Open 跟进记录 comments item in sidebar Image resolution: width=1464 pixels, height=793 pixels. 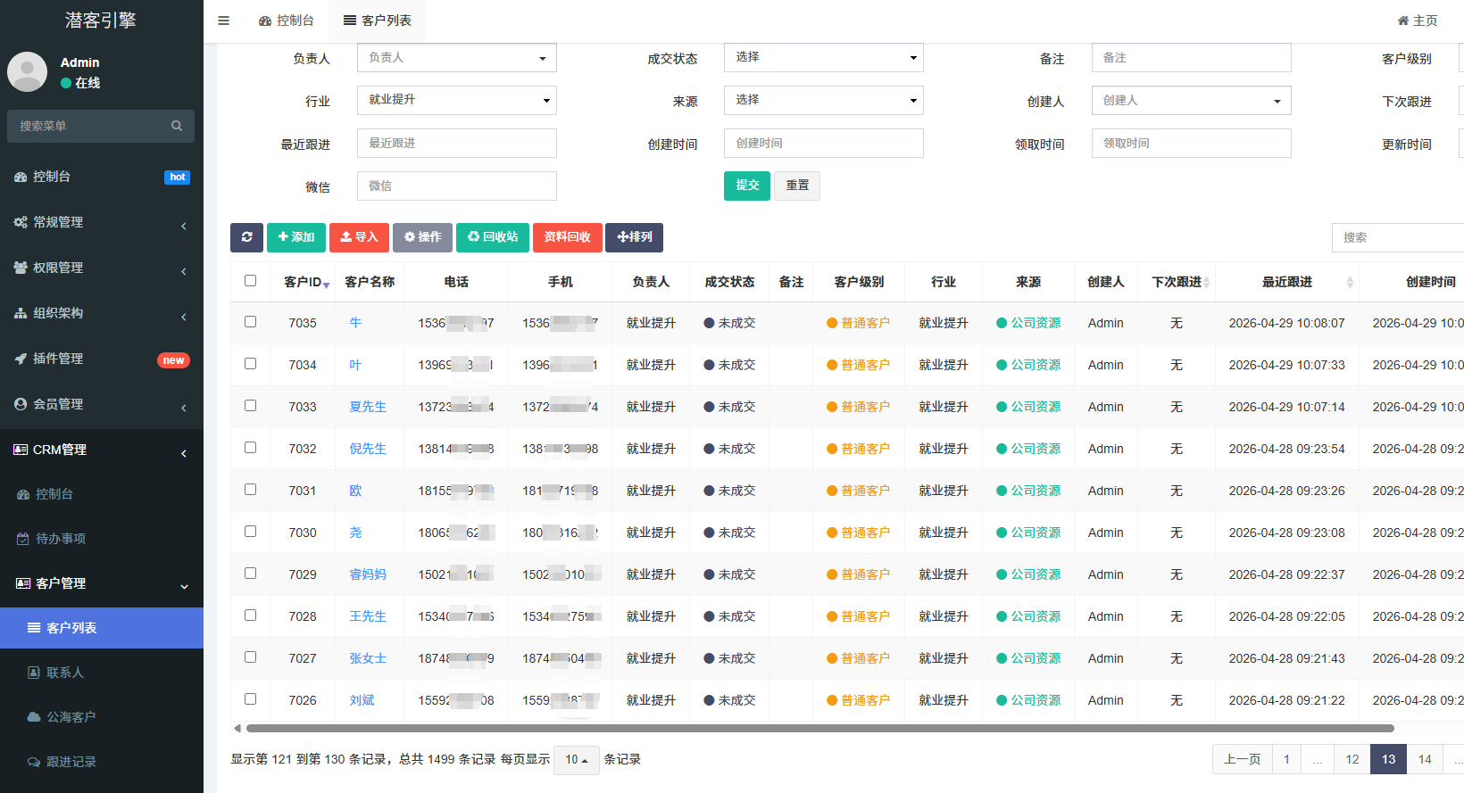pos(102,762)
